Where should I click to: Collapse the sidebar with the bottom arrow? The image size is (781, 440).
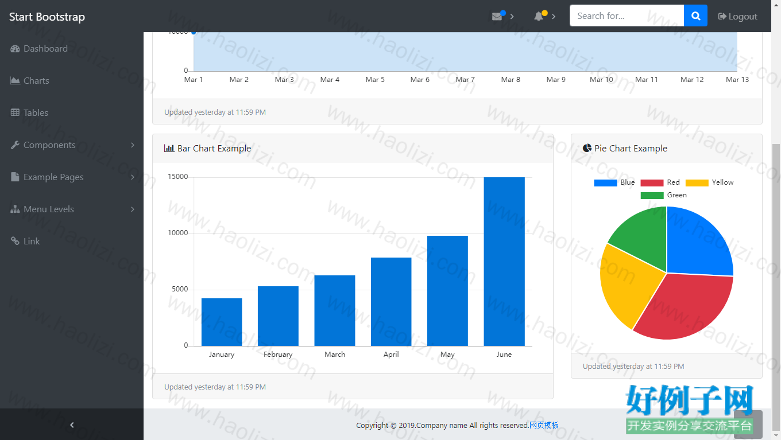pos(72,425)
